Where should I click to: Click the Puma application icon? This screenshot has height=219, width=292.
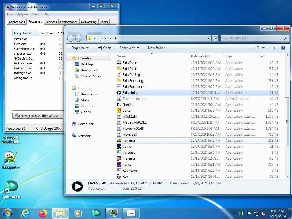coord(119,164)
